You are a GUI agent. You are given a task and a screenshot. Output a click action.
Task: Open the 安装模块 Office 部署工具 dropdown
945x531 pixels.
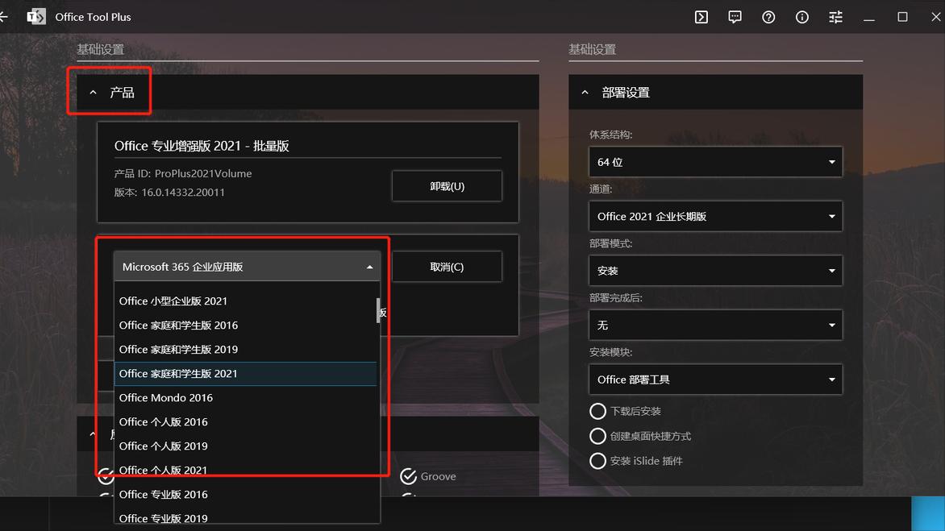coord(715,380)
